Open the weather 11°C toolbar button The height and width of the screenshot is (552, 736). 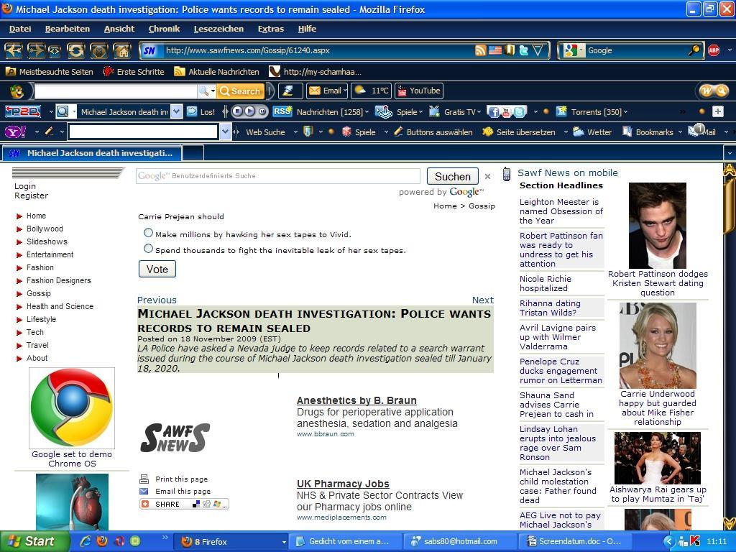[372, 91]
